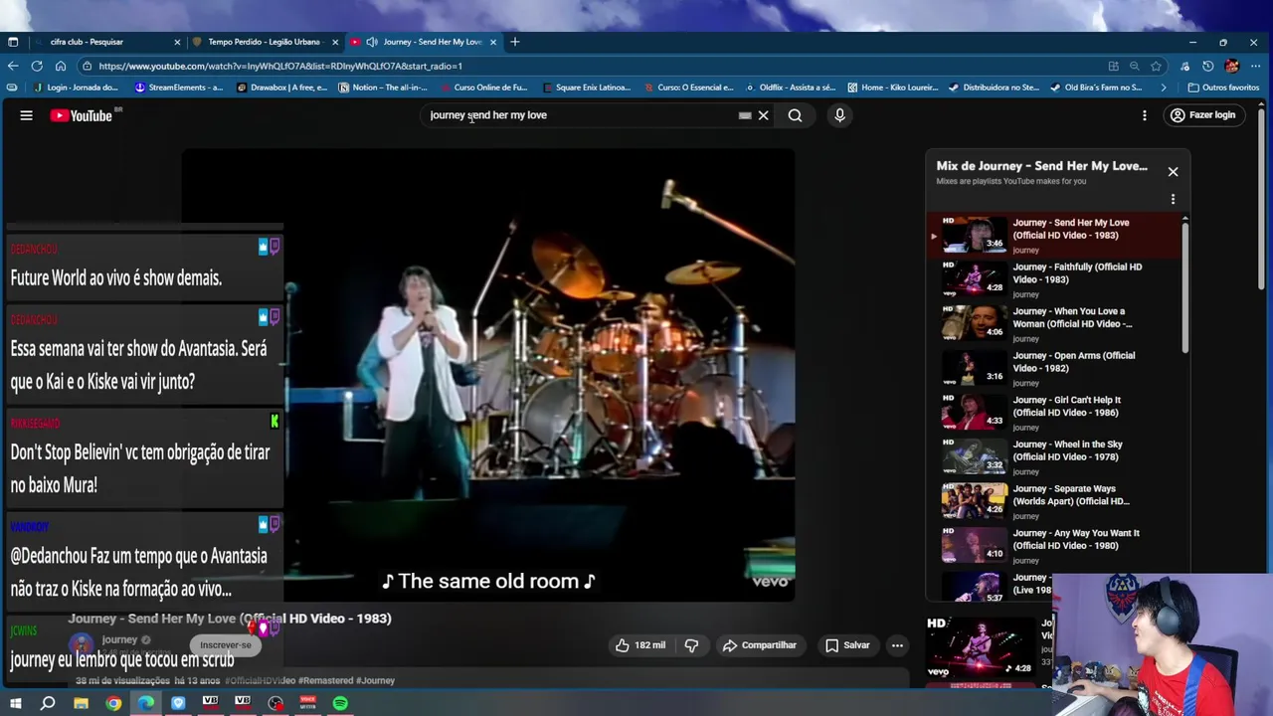Open OBS Studio from taskbar
This screenshot has width=1273, height=716.
point(275,704)
